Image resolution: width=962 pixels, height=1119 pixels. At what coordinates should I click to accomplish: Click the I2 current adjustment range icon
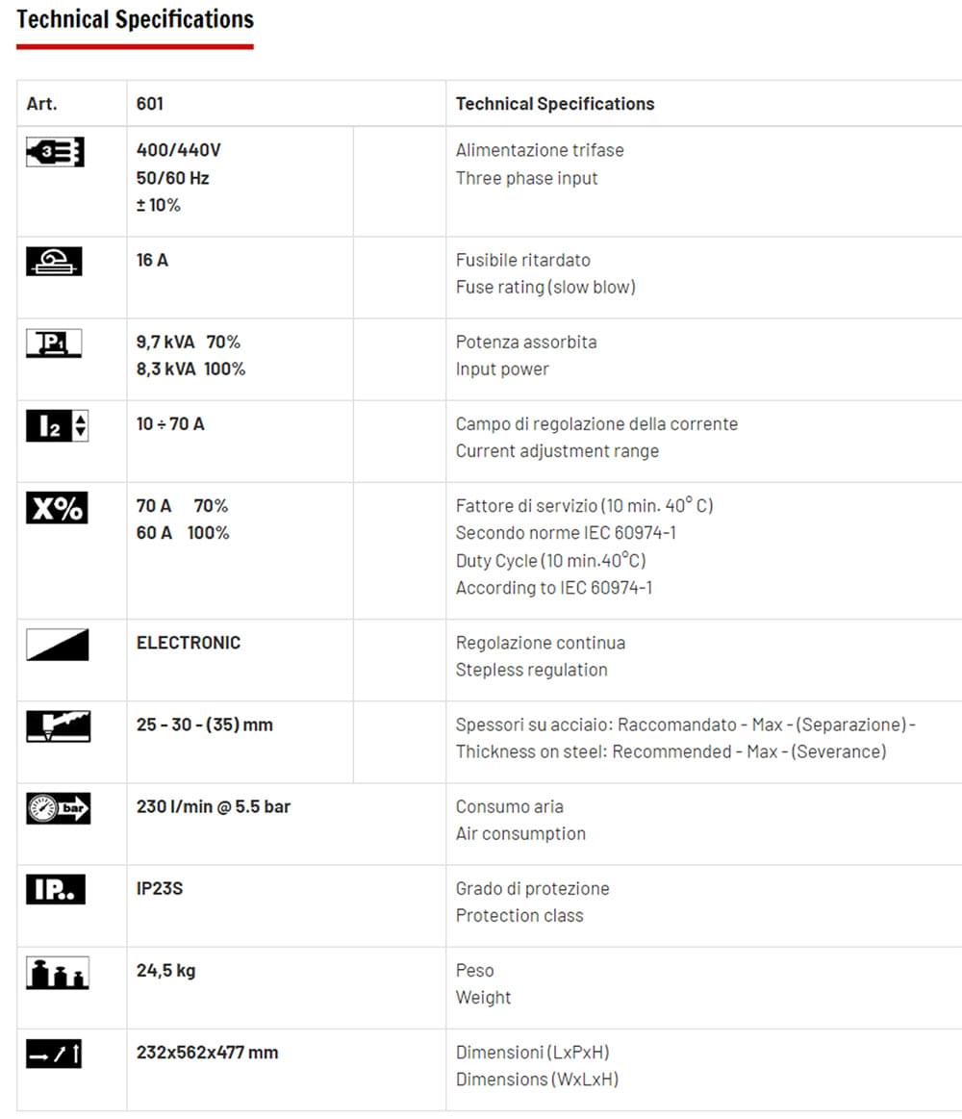[57, 426]
